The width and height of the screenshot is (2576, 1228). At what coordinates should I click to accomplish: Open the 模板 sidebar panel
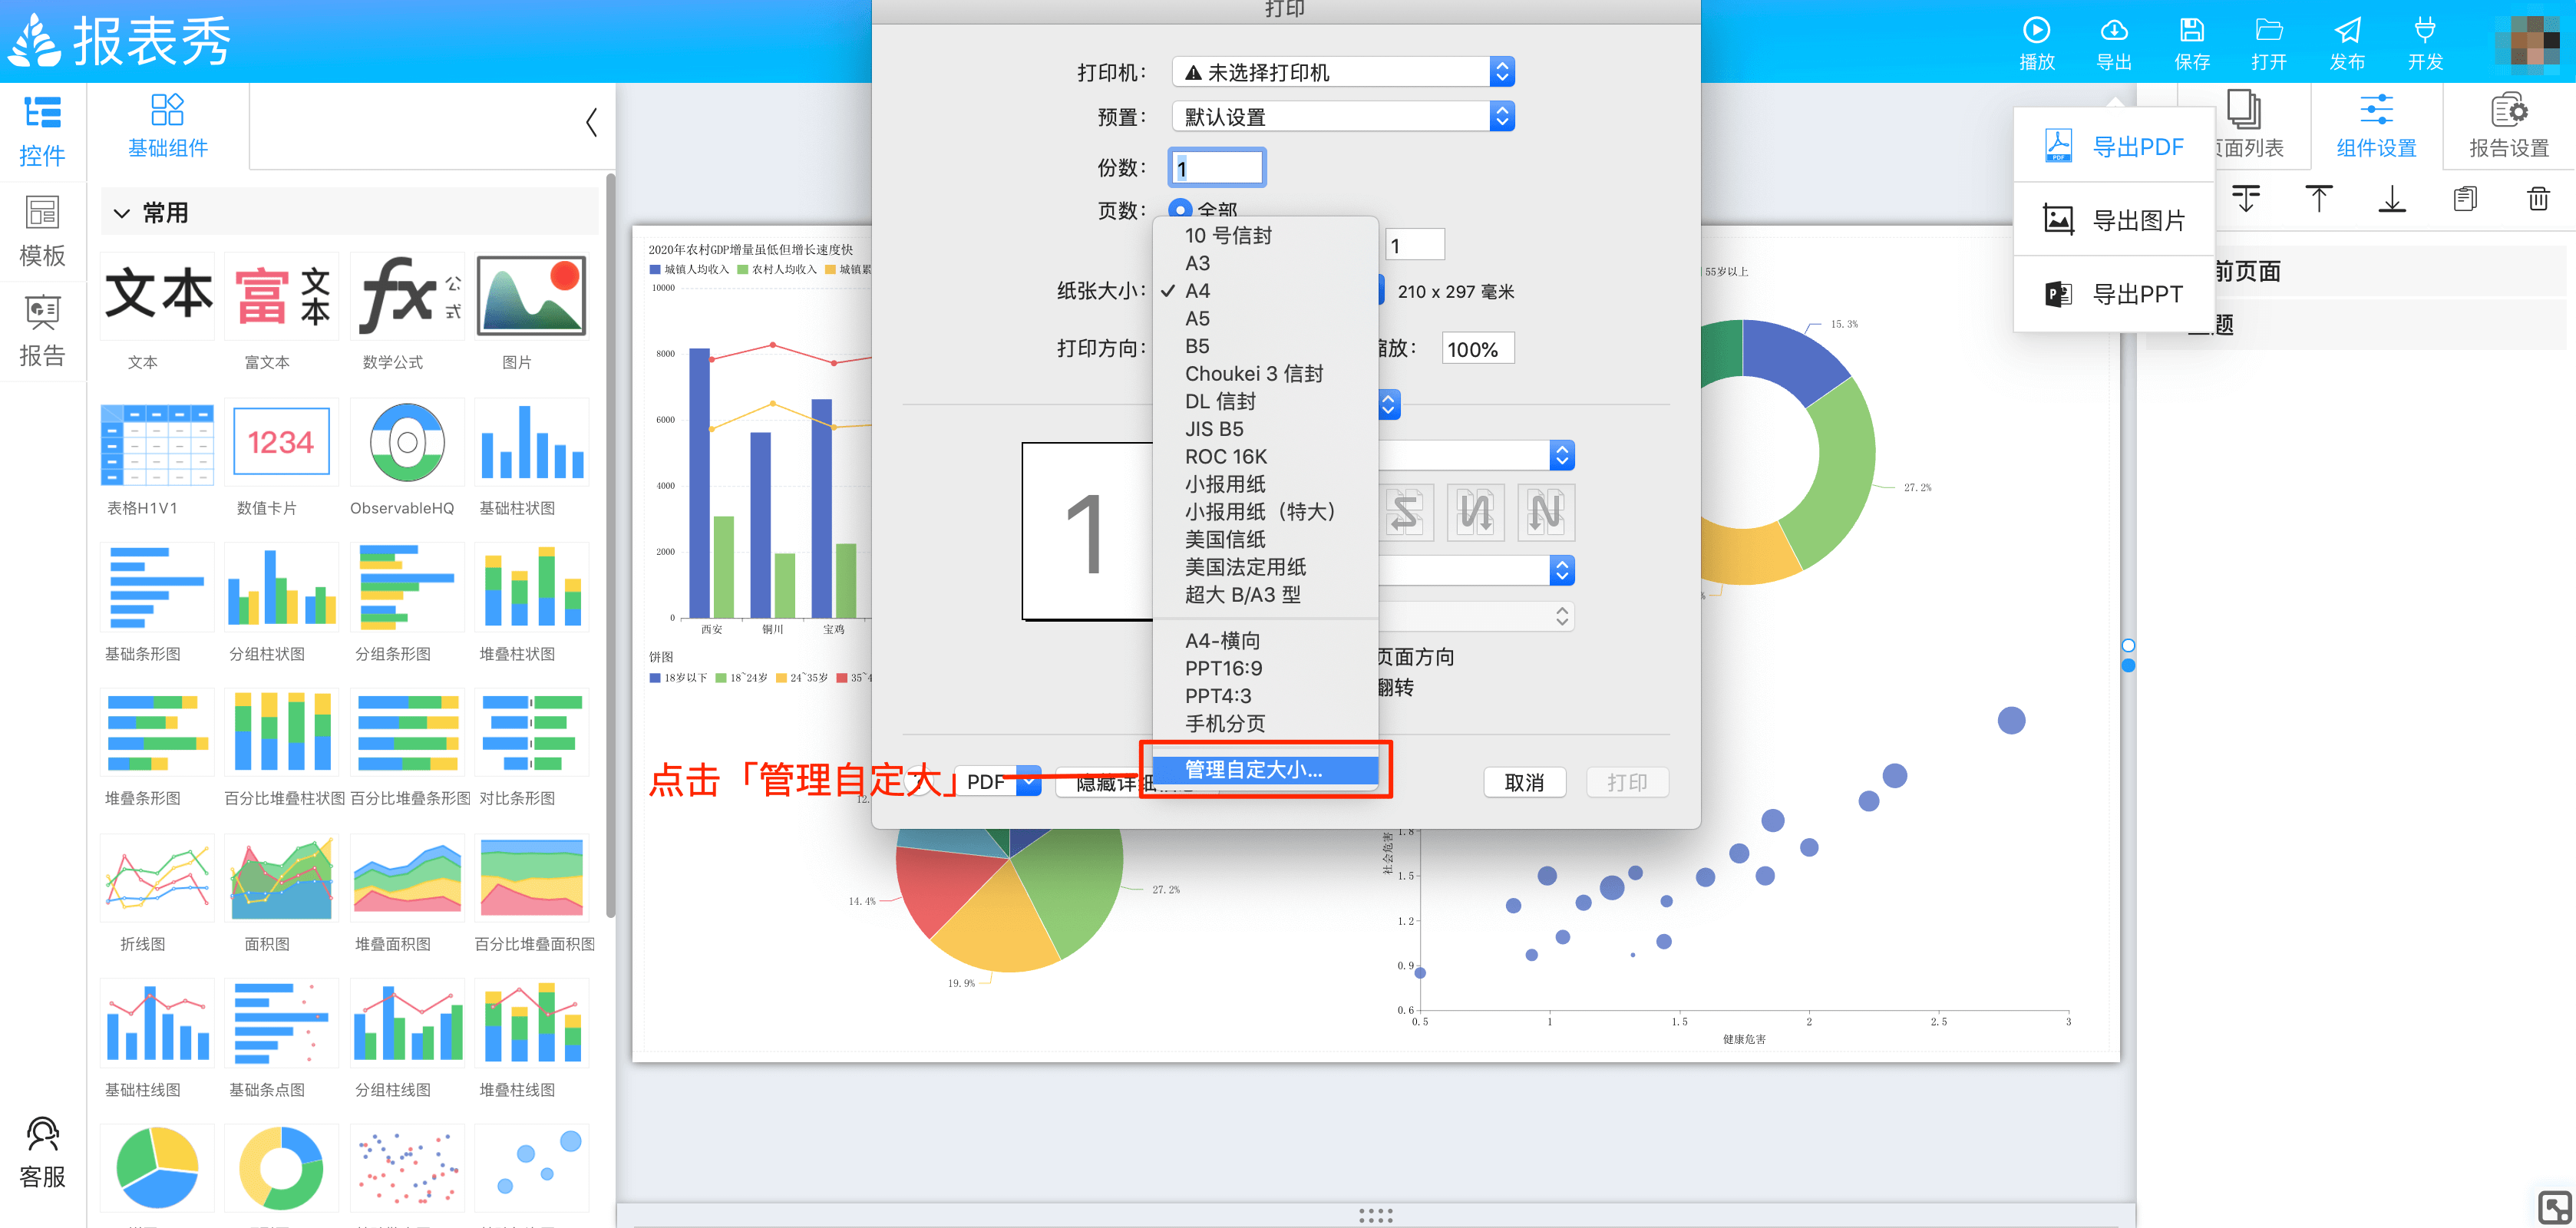click(x=42, y=231)
